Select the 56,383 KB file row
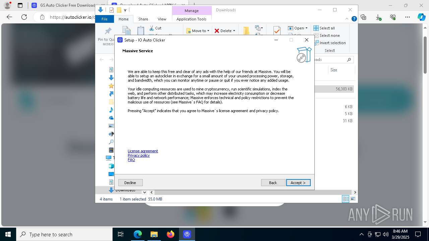The image size is (429, 241). [x=334, y=89]
